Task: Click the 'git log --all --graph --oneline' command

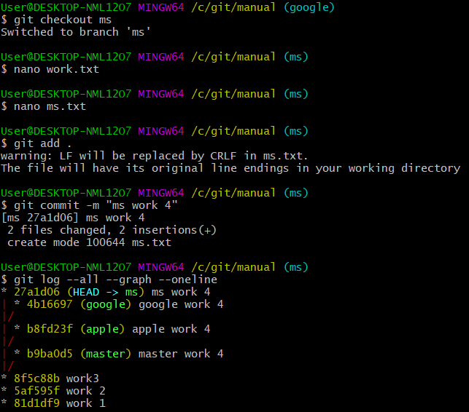Action: (x=115, y=280)
